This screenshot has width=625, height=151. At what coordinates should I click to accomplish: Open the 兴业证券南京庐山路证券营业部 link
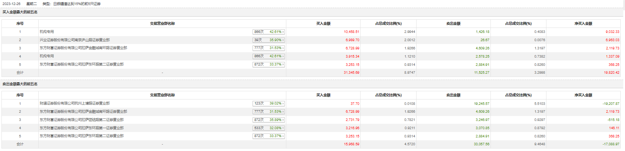[x=75, y=40]
